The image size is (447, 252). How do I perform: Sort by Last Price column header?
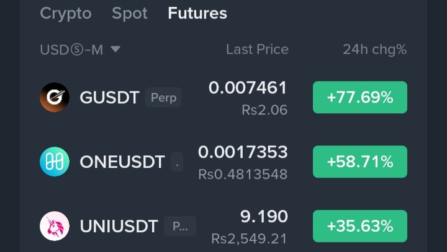[257, 50]
